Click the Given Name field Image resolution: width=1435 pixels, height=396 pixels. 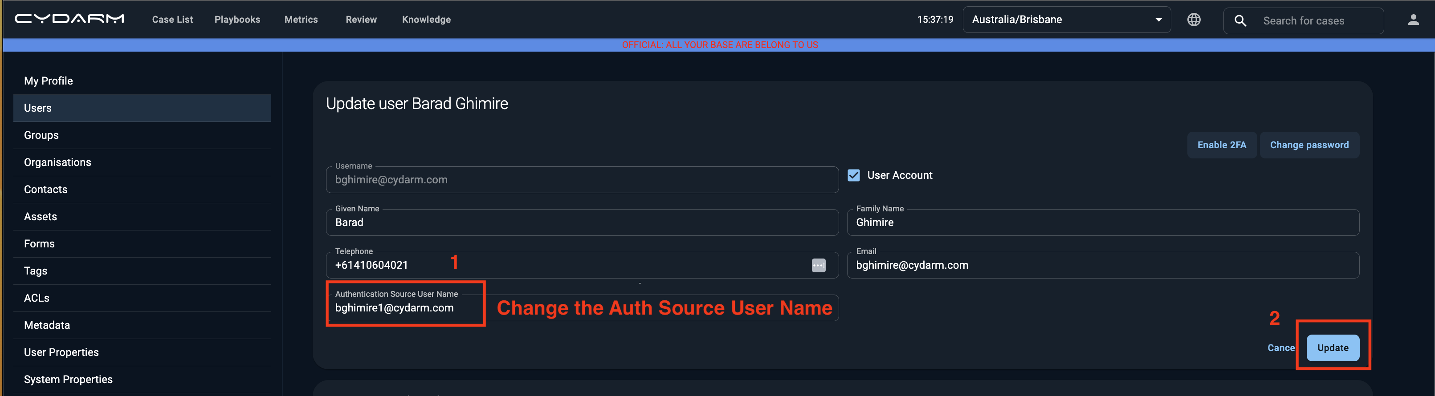pos(582,222)
